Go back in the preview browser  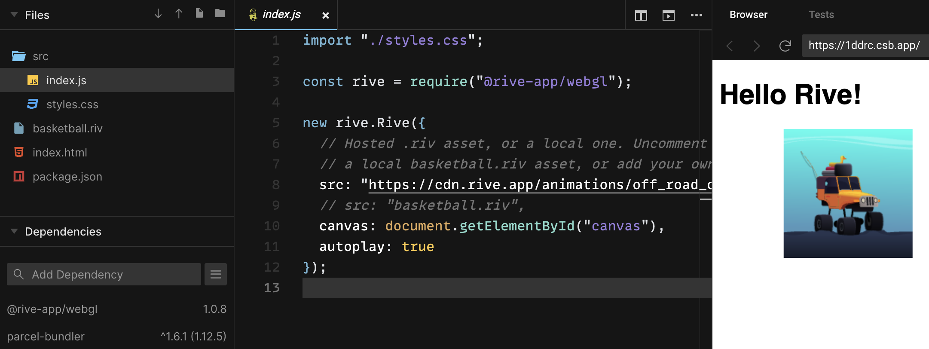(730, 46)
